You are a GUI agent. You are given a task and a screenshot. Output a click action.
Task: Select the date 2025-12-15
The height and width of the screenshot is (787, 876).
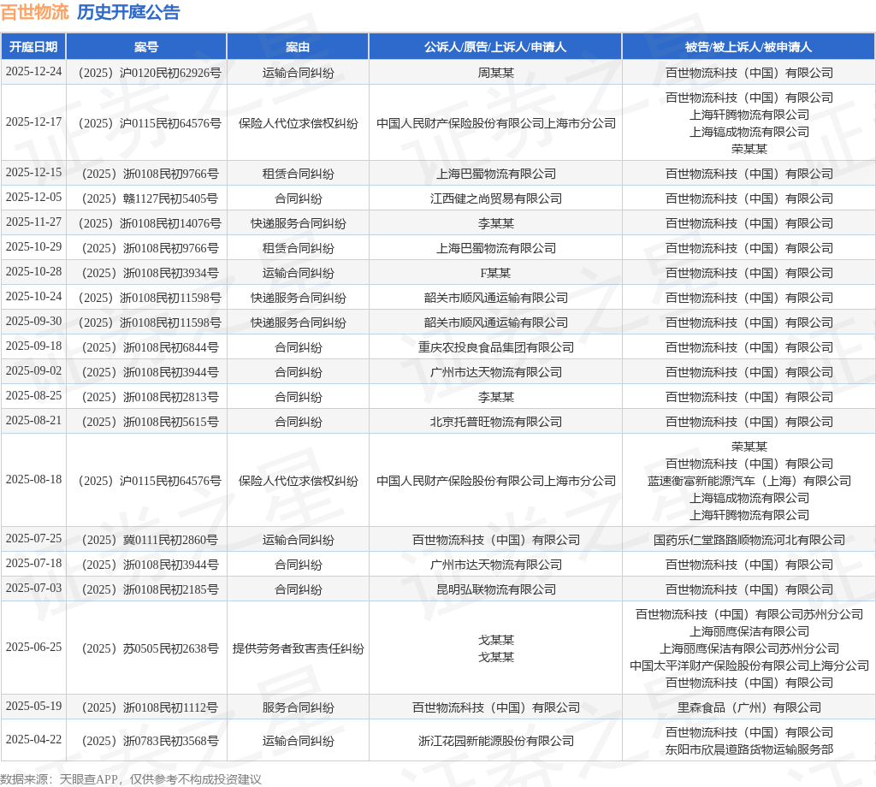[33, 172]
